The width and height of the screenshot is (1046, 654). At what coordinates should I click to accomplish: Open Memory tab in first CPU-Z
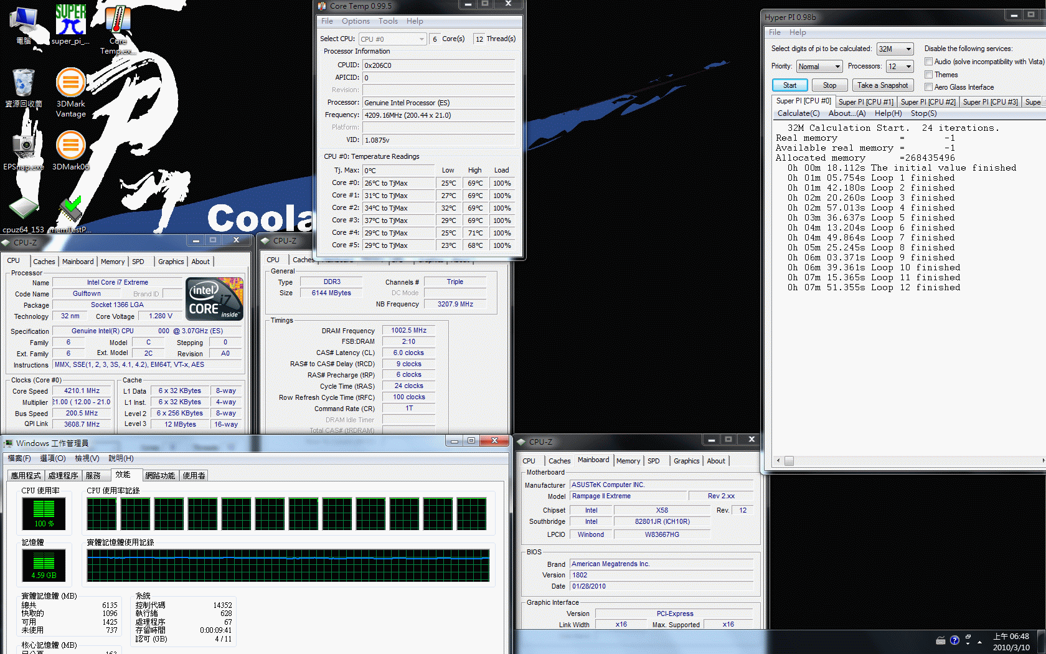coord(113,262)
